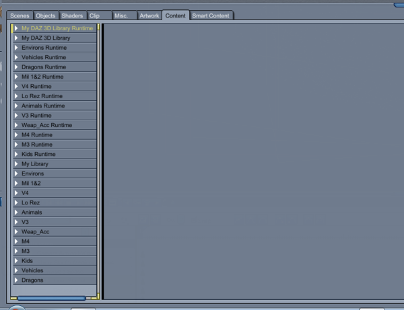Expand the My Library arrow
Image resolution: width=404 pixels, height=310 pixels.
(x=16, y=164)
